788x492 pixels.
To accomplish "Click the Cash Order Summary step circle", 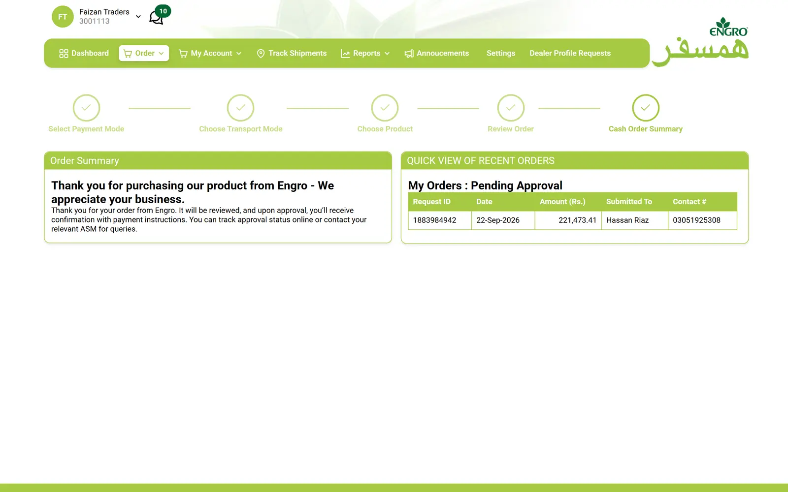I will (x=646, y=108).
